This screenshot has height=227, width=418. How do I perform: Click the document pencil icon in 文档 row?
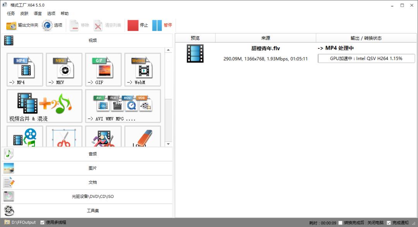pyautogui.click(x=9, y=182)
